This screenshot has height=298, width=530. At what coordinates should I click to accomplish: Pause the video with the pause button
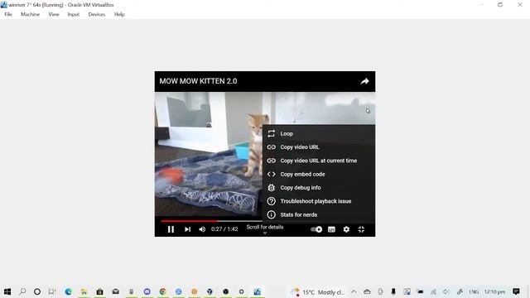pyautogui.click(x=171, y=229)
